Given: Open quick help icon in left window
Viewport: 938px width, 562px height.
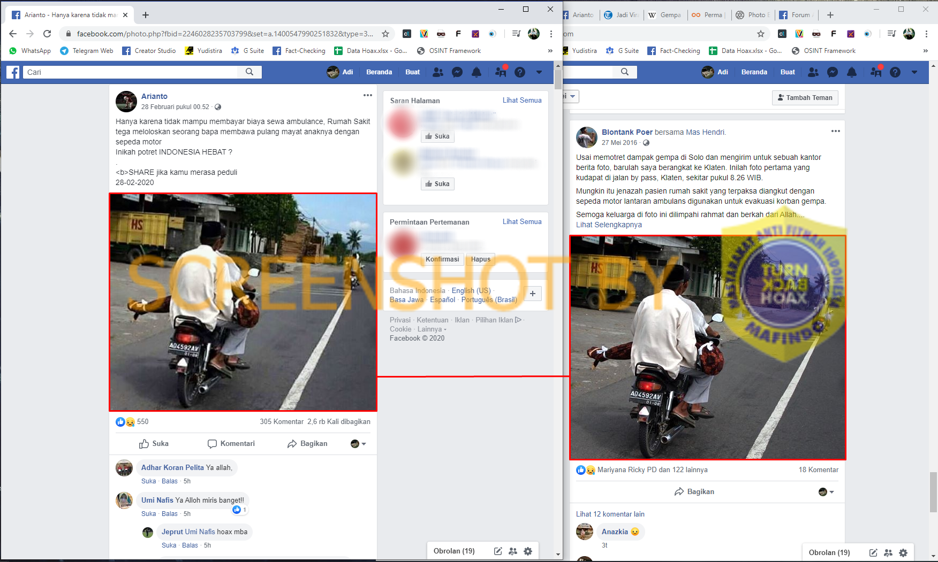Looking at the screenshot, I should click(520, 72).
